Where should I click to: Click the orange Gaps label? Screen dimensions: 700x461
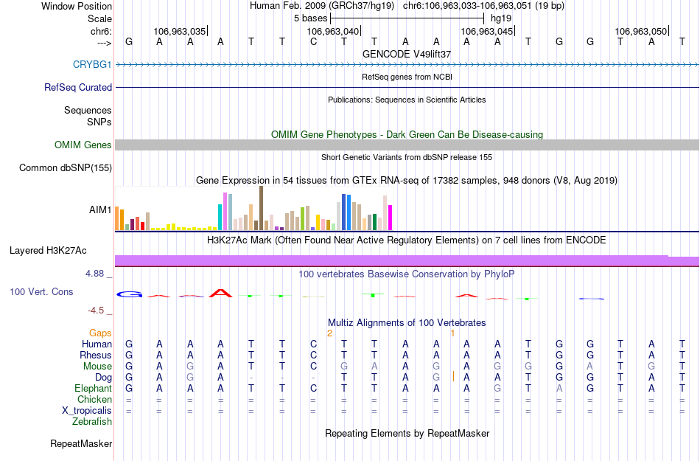point(100,333)
